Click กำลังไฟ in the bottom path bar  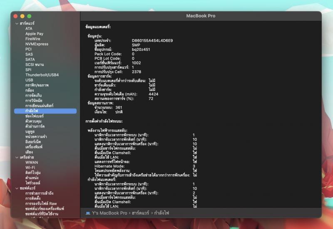pyautogui.click(x=162, y=213)
